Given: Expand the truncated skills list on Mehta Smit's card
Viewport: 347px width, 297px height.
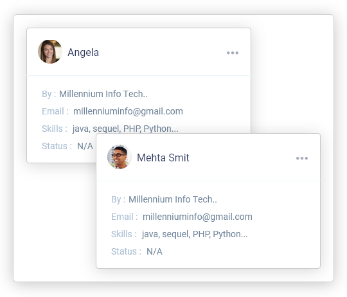Looking at the screenshot, I should click(x=195, y=234).
